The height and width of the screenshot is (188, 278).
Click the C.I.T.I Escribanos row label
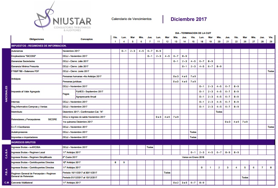tap(21, 127)
